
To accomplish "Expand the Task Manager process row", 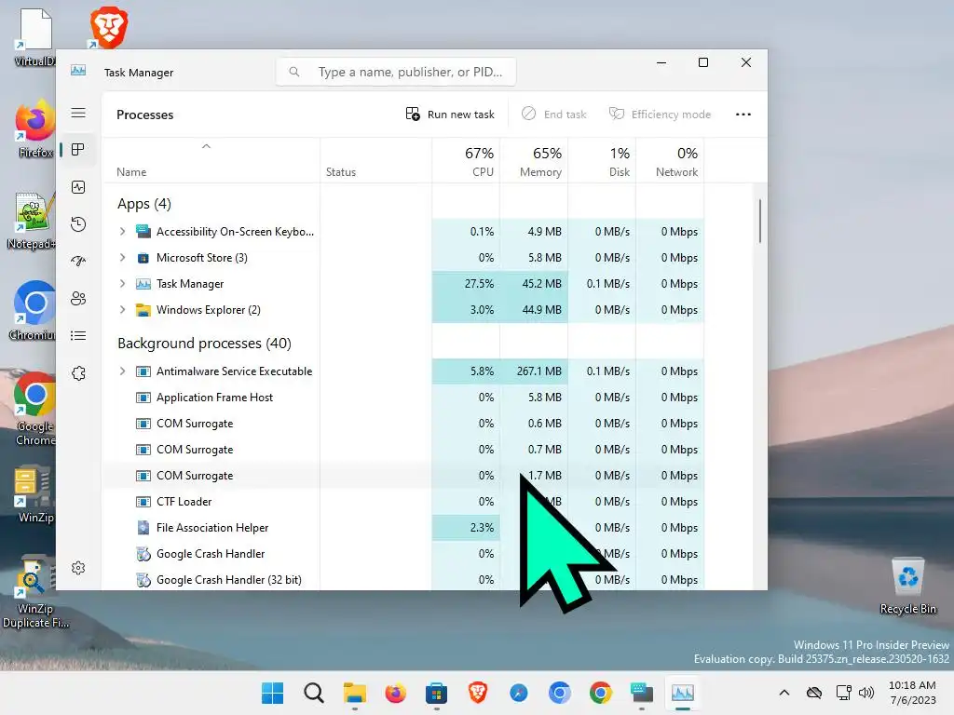I will [x=122, y=284].
